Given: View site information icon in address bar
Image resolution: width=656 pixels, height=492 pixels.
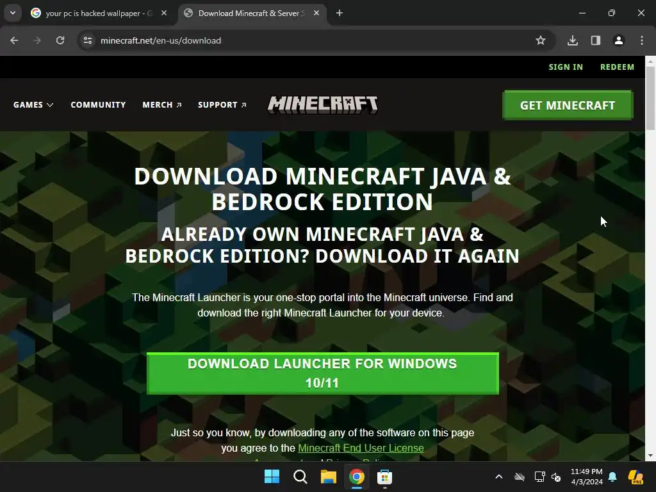Looking at the screenshot, I should click(x=87, y=40).
